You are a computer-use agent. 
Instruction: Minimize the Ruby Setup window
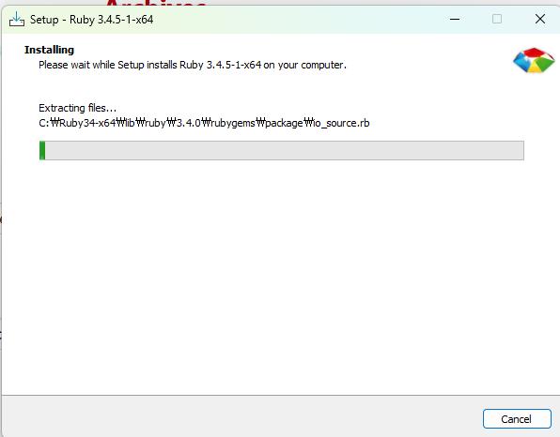[455, 20]
